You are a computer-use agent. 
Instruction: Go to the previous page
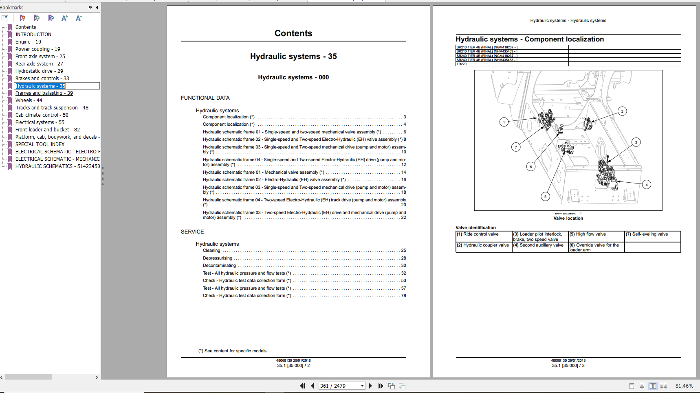tap(313, 386)
